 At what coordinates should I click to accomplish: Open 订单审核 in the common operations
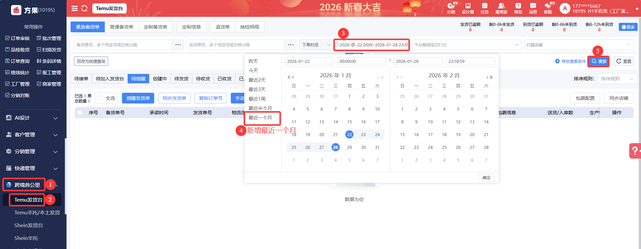pyautogui.click(x=17, y=38)
